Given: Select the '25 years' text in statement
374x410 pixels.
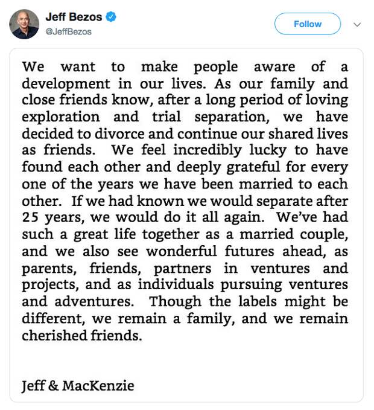Looking at the screenshot, I should (x=52, y=218).
